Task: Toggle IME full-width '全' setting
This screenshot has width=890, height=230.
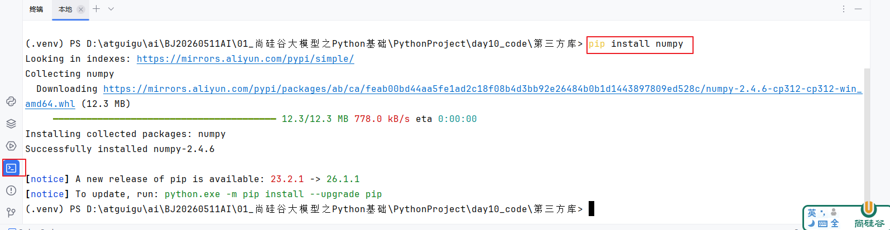Action: click(x=835, y=223)
